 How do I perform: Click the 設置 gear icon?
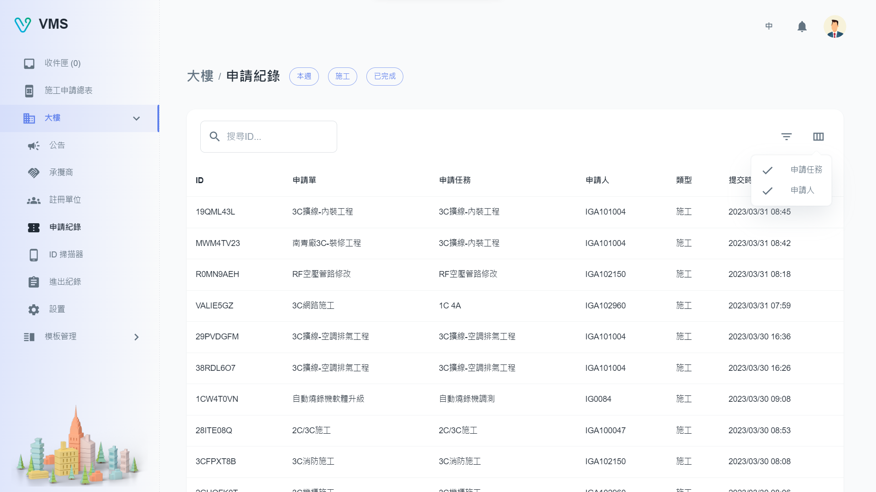[34, 310]
